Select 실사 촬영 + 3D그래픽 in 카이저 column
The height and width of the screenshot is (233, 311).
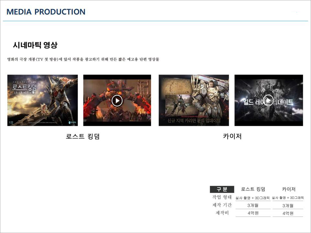[x=288, y=198]
